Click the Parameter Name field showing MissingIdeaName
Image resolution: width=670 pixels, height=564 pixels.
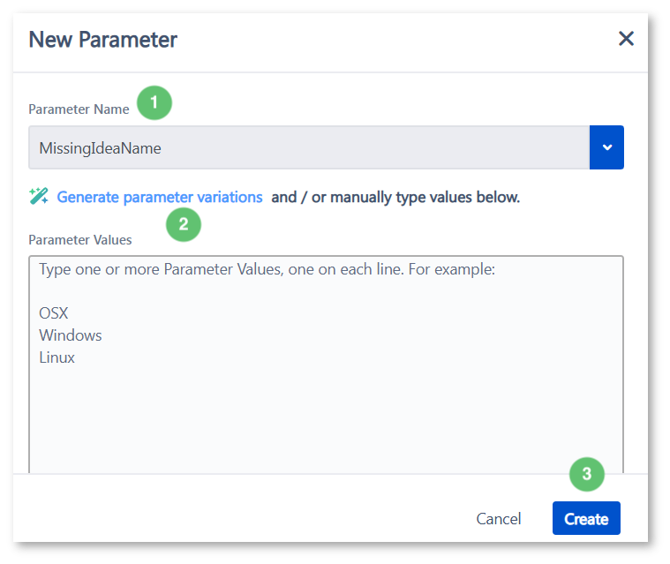309,147
